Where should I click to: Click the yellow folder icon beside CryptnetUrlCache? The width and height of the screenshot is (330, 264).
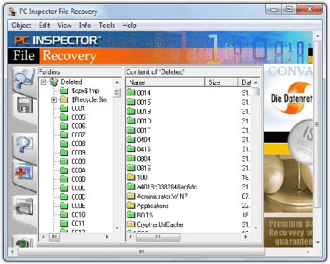coord(131,224)
